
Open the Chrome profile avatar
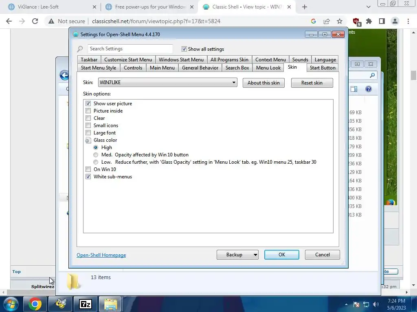[395, 21]
